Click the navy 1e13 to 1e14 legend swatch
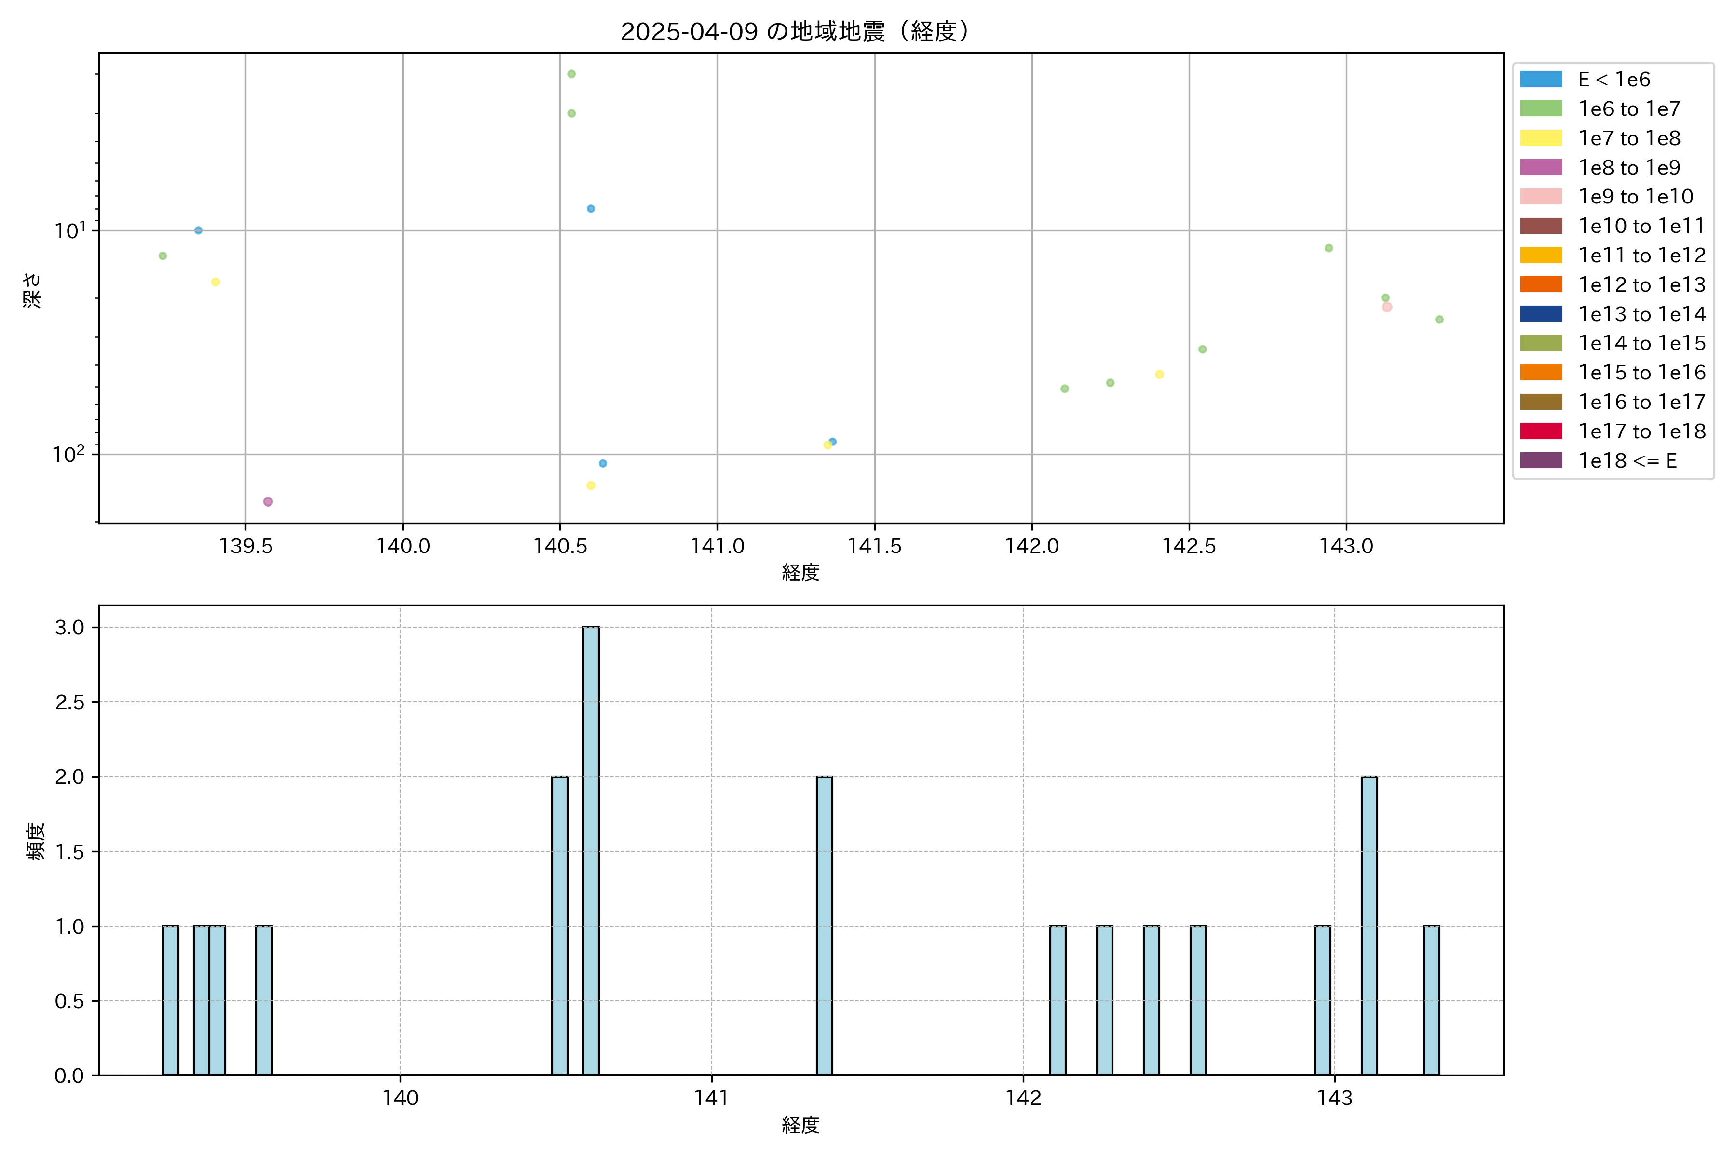 pos(1540,314)
